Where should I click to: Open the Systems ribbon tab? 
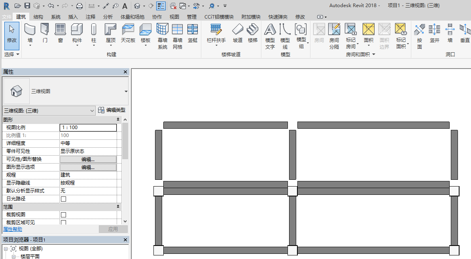pos(56,17)
